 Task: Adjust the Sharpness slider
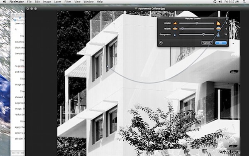(197, 35)
